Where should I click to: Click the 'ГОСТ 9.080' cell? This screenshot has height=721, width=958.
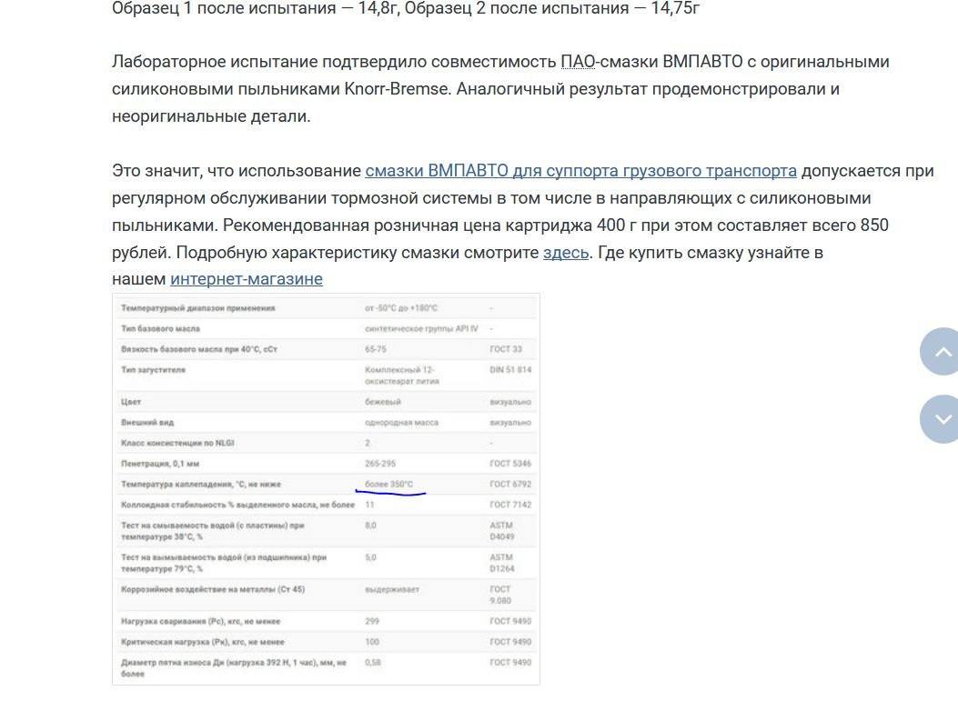point(500,596)
